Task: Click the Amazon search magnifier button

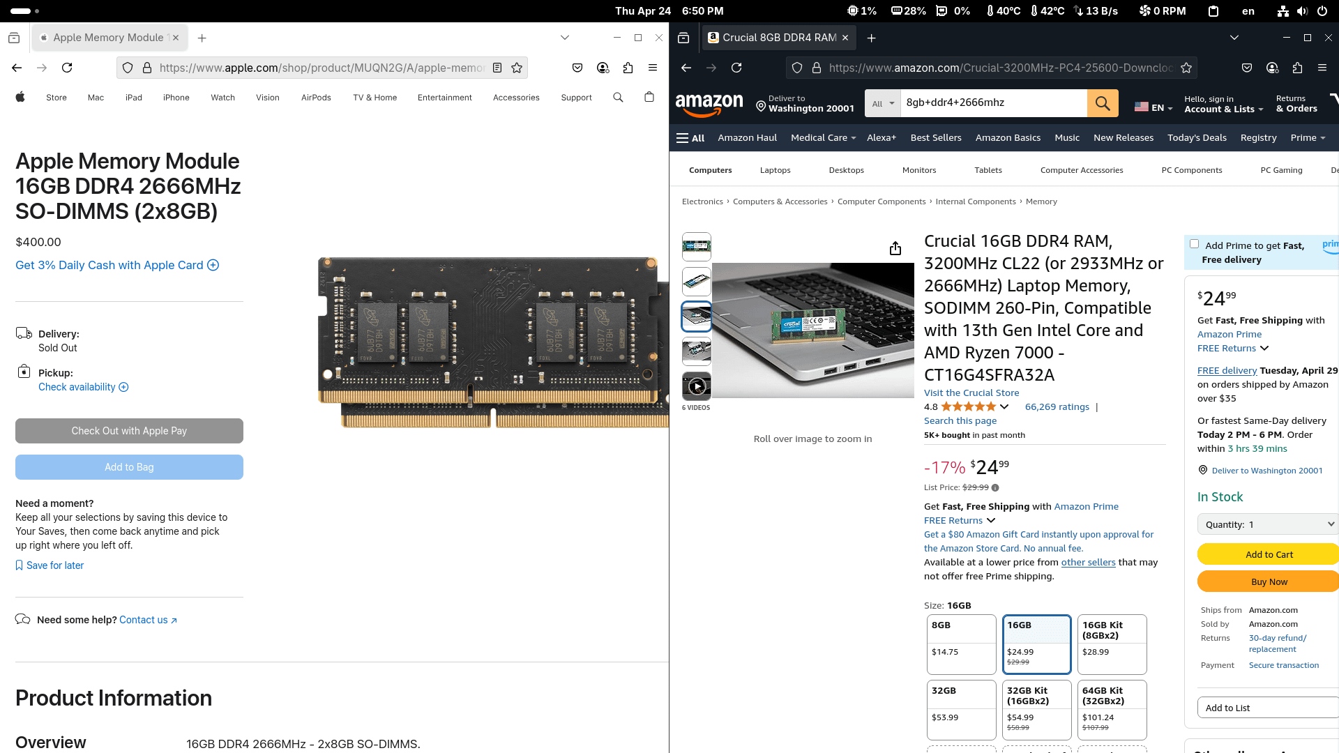Action: [1103, 103]
